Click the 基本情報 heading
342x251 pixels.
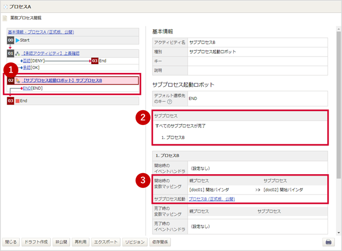[x=162, y=32]
